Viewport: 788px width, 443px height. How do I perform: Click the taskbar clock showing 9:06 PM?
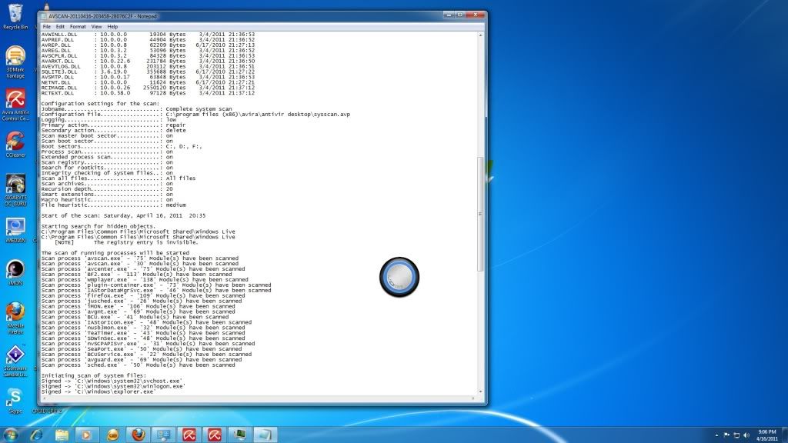coord(767,435)
